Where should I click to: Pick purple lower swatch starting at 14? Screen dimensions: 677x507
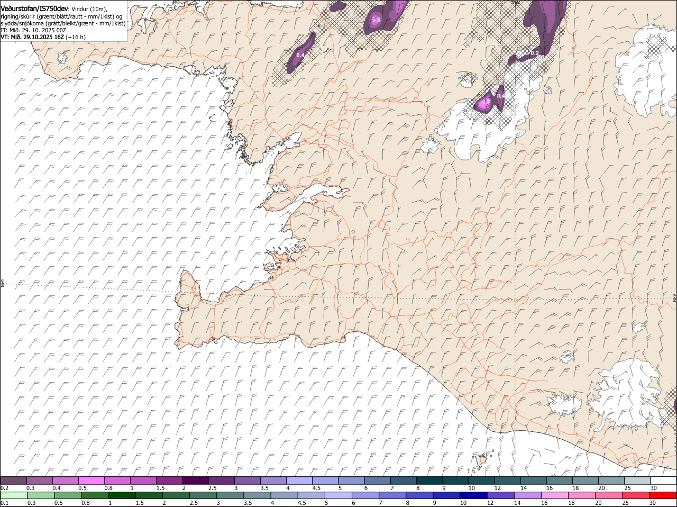click(527, 495)
